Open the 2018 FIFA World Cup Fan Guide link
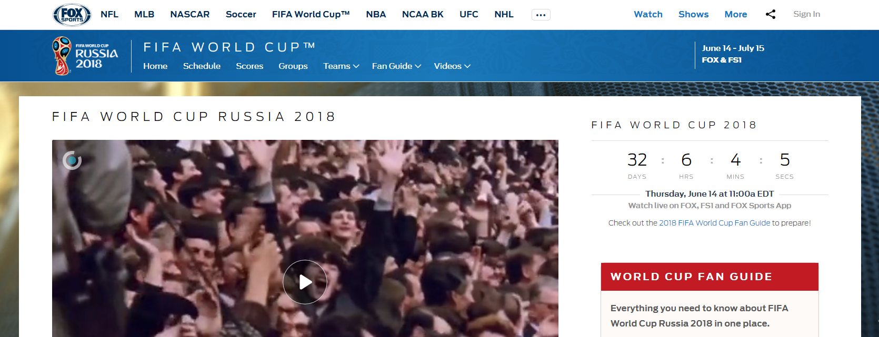The image size is (879, 337). pyautogui.click(x=714, y=223)
